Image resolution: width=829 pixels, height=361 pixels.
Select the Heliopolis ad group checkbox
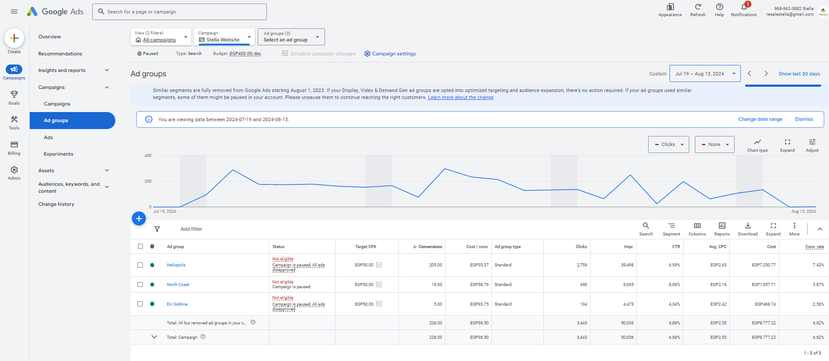(140, 265)
